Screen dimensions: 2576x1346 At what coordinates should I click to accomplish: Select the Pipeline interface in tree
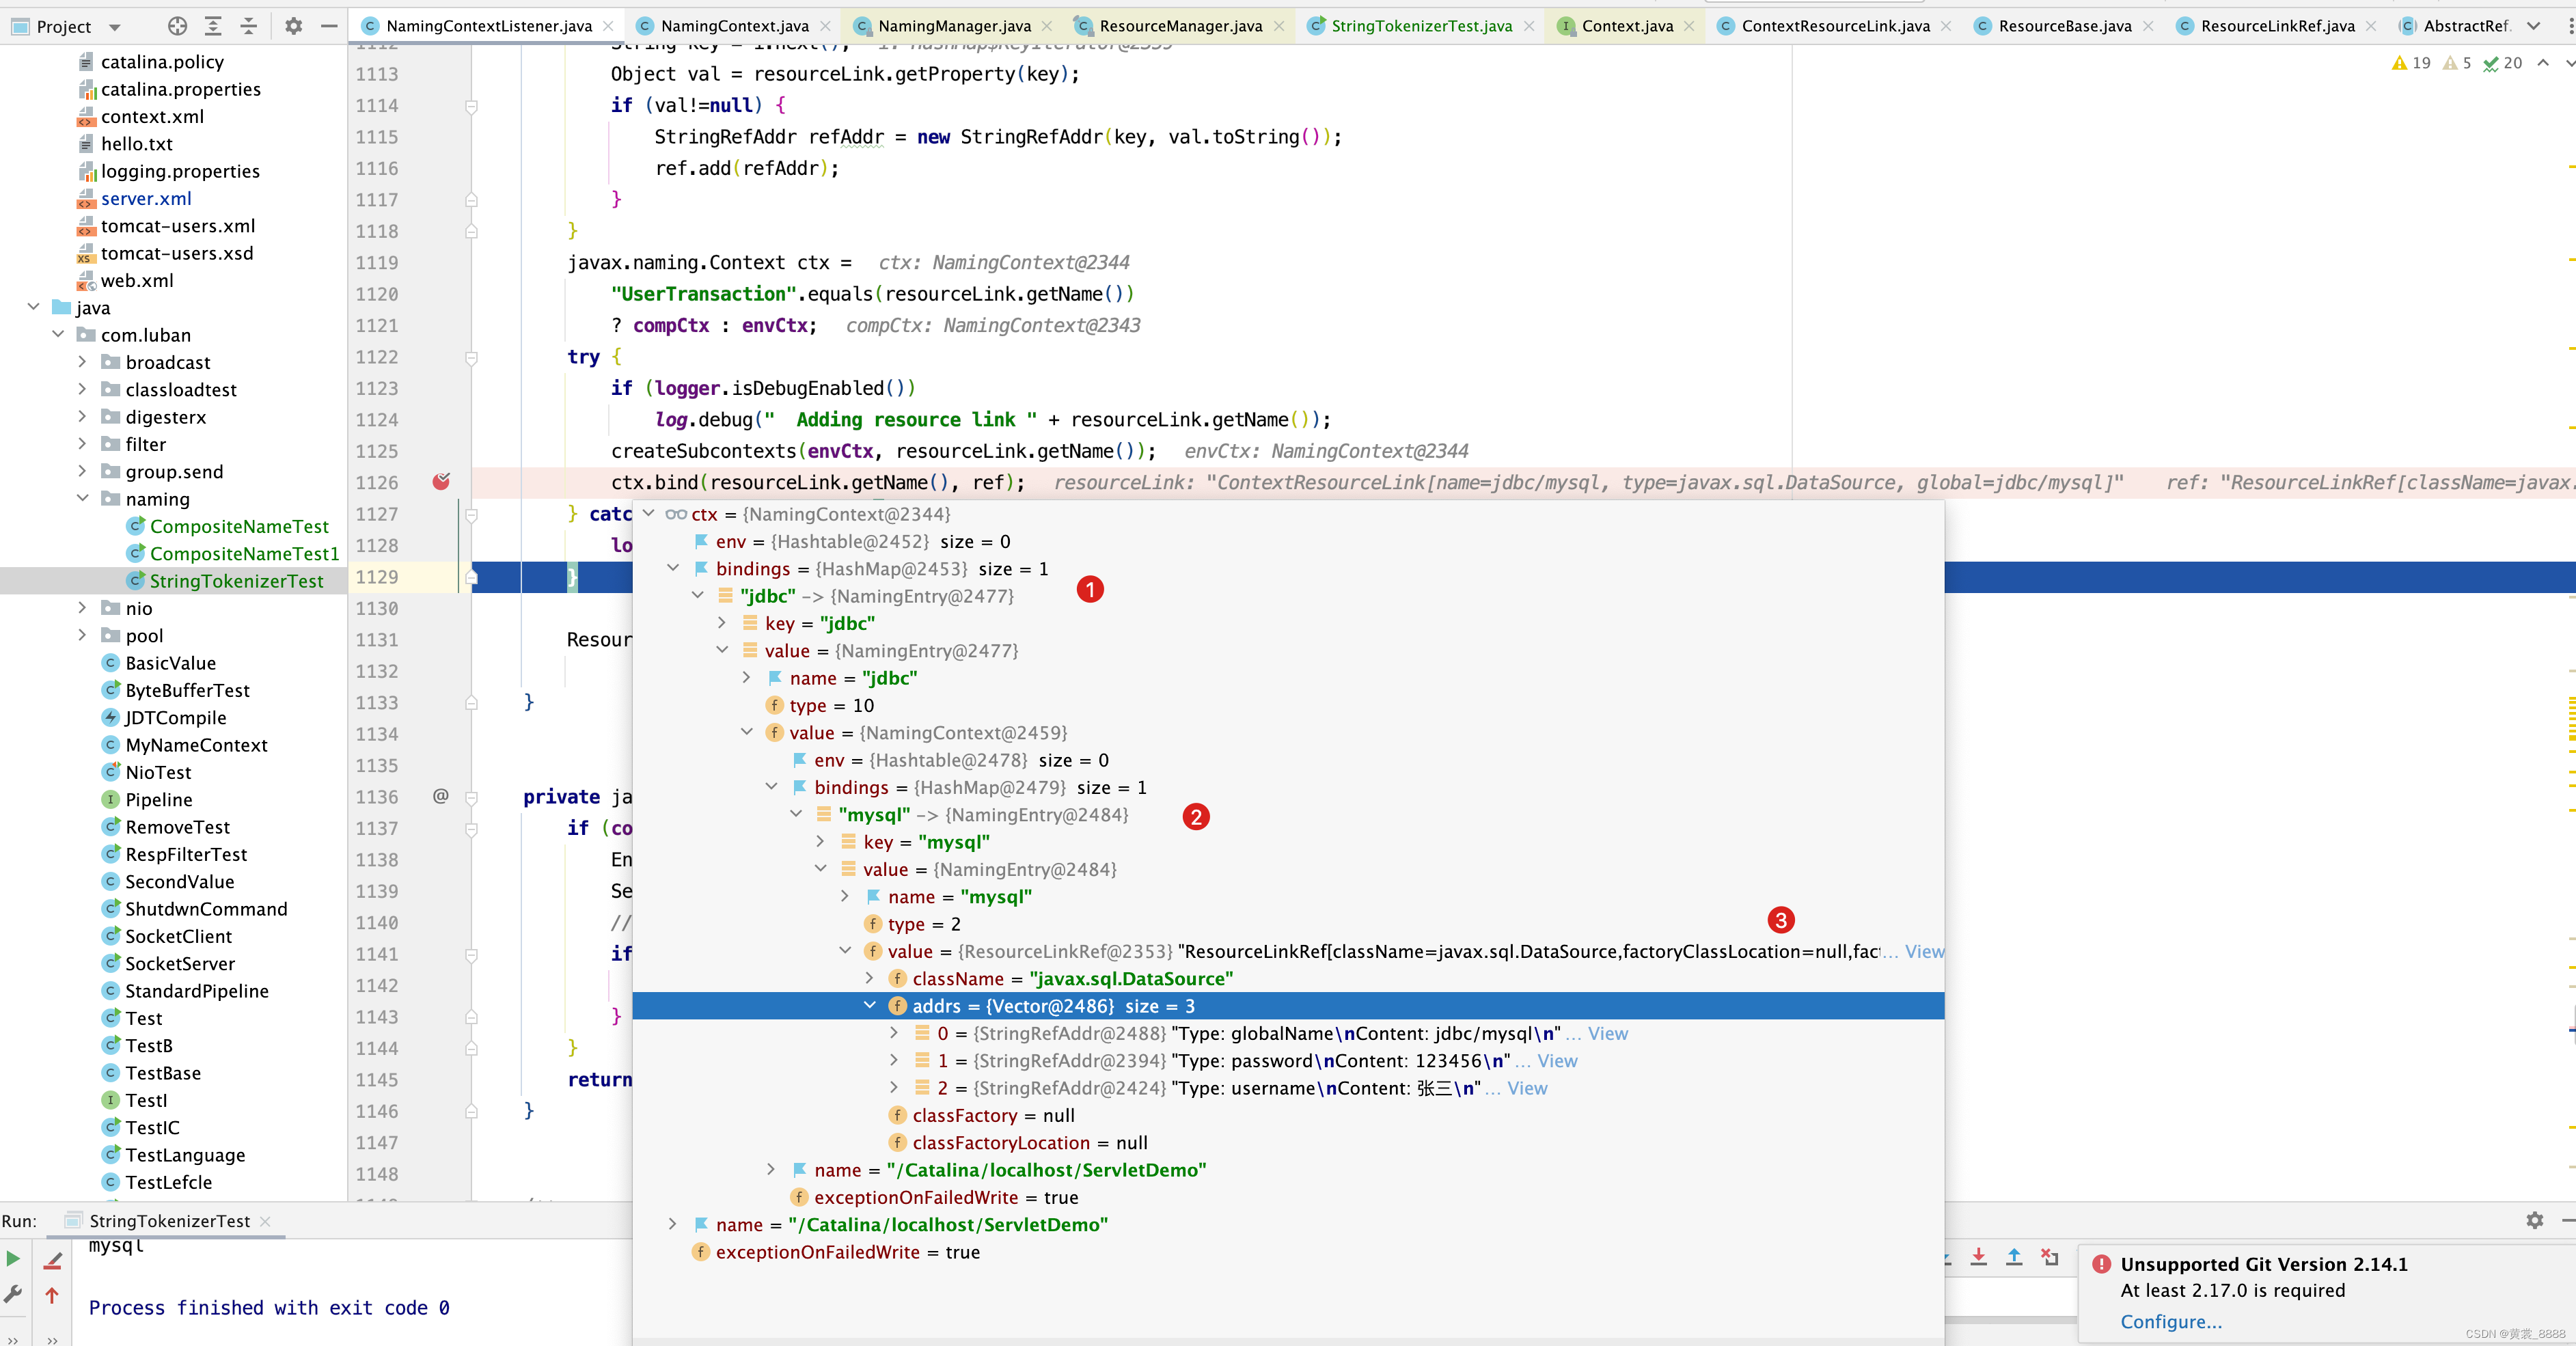[x=158, y=799]
